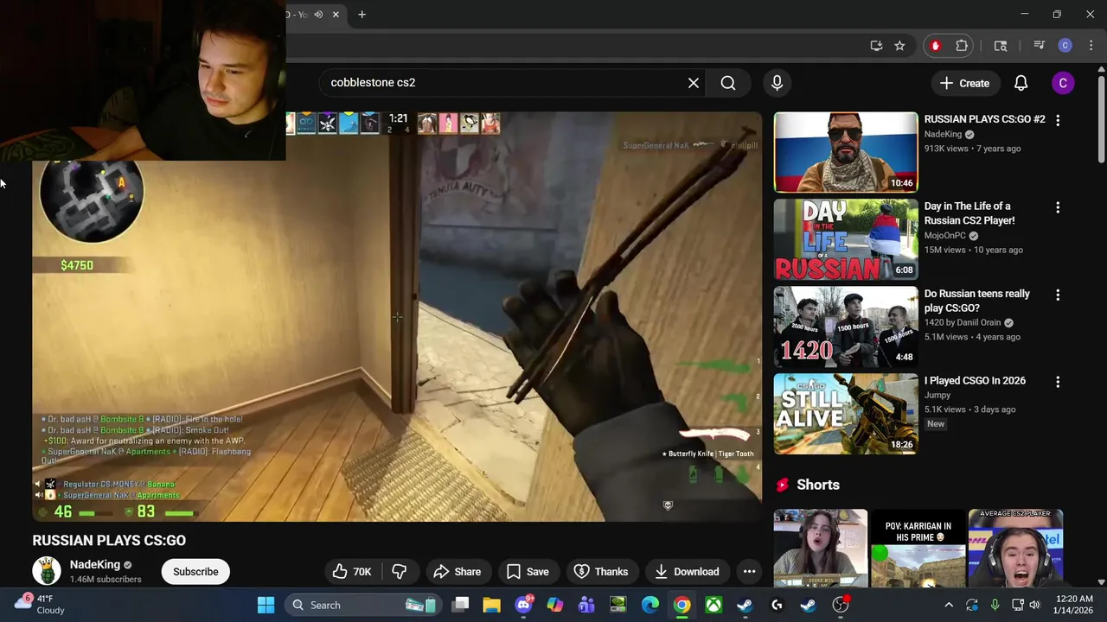
Task: Open the weather widget showing 41°F
Action: [40, 605]
